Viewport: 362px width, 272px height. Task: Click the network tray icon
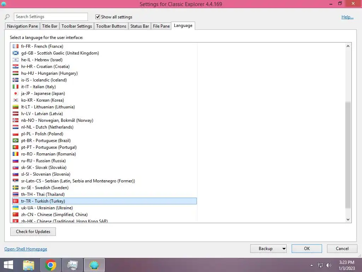320,265
